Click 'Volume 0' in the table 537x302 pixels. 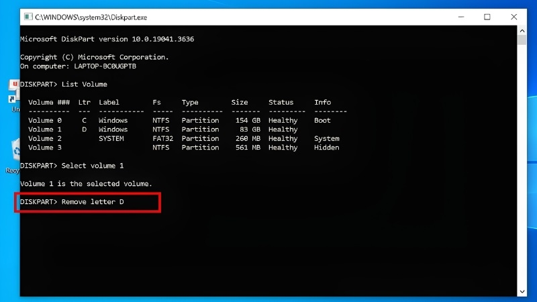45,121
